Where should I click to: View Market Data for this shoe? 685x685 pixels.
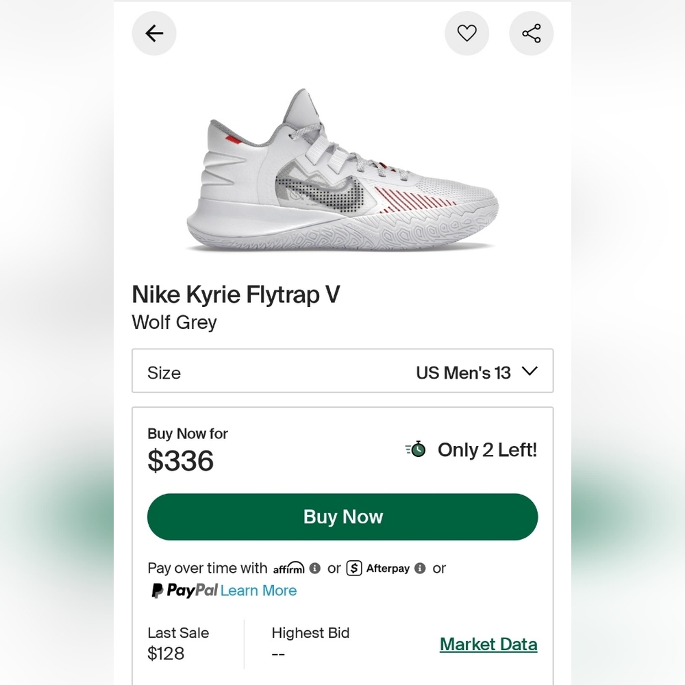click(x=488, y=644)
